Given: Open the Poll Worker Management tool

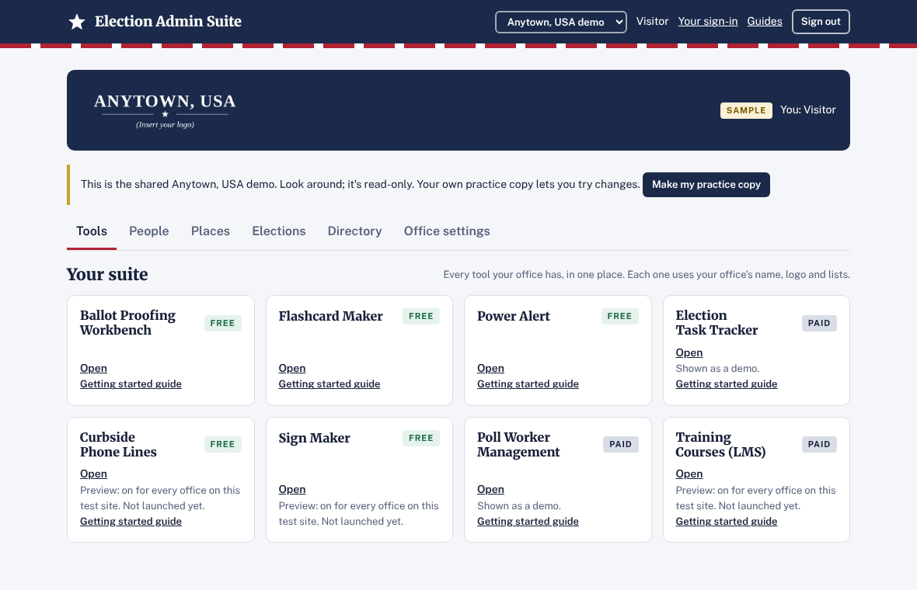Looking at the screenshot, I should pos(490,490).
